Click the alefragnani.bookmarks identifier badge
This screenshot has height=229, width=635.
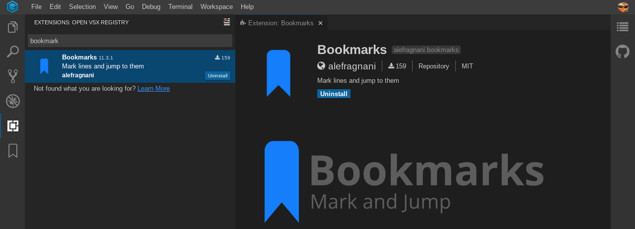click(x=427, y=50)
